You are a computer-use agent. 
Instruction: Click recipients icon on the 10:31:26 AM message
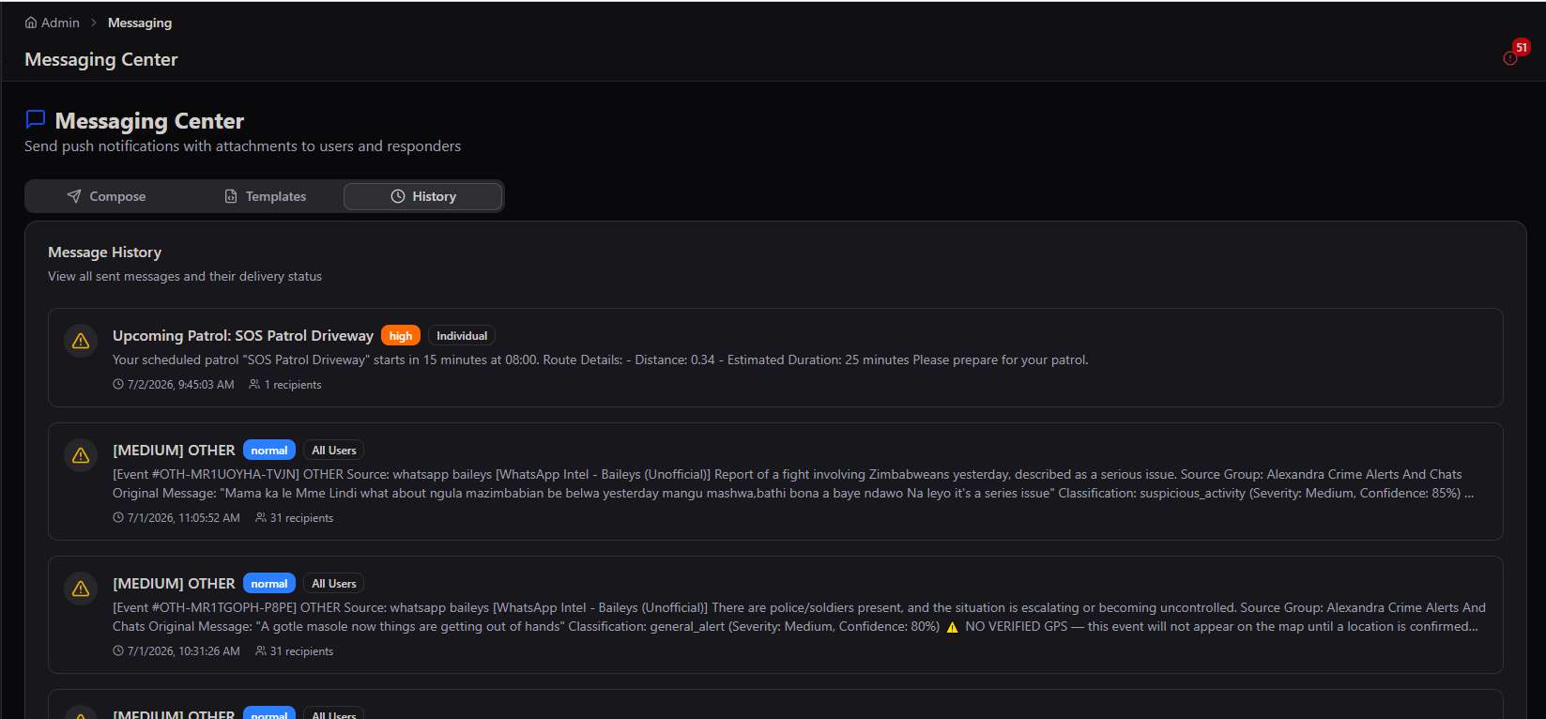point(261,651)
